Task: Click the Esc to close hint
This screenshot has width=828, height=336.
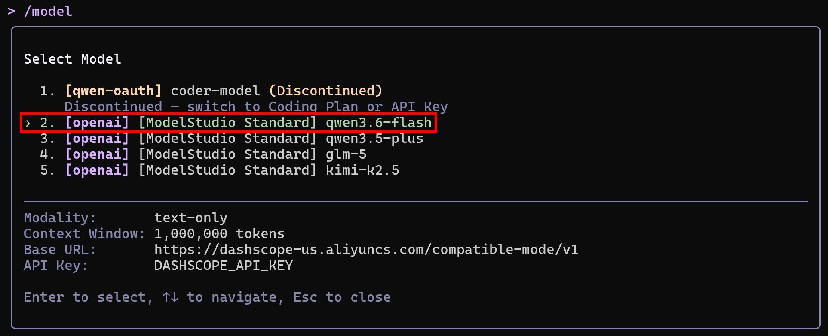Action: [342, 297]
